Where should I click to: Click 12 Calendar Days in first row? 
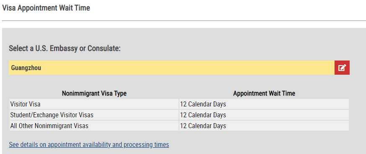point(203,104)
